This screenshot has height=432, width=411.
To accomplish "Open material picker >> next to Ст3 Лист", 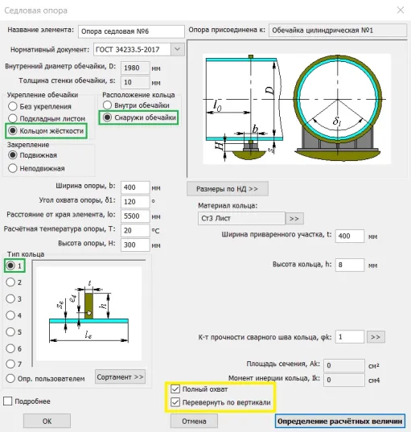I will point(294,219).
